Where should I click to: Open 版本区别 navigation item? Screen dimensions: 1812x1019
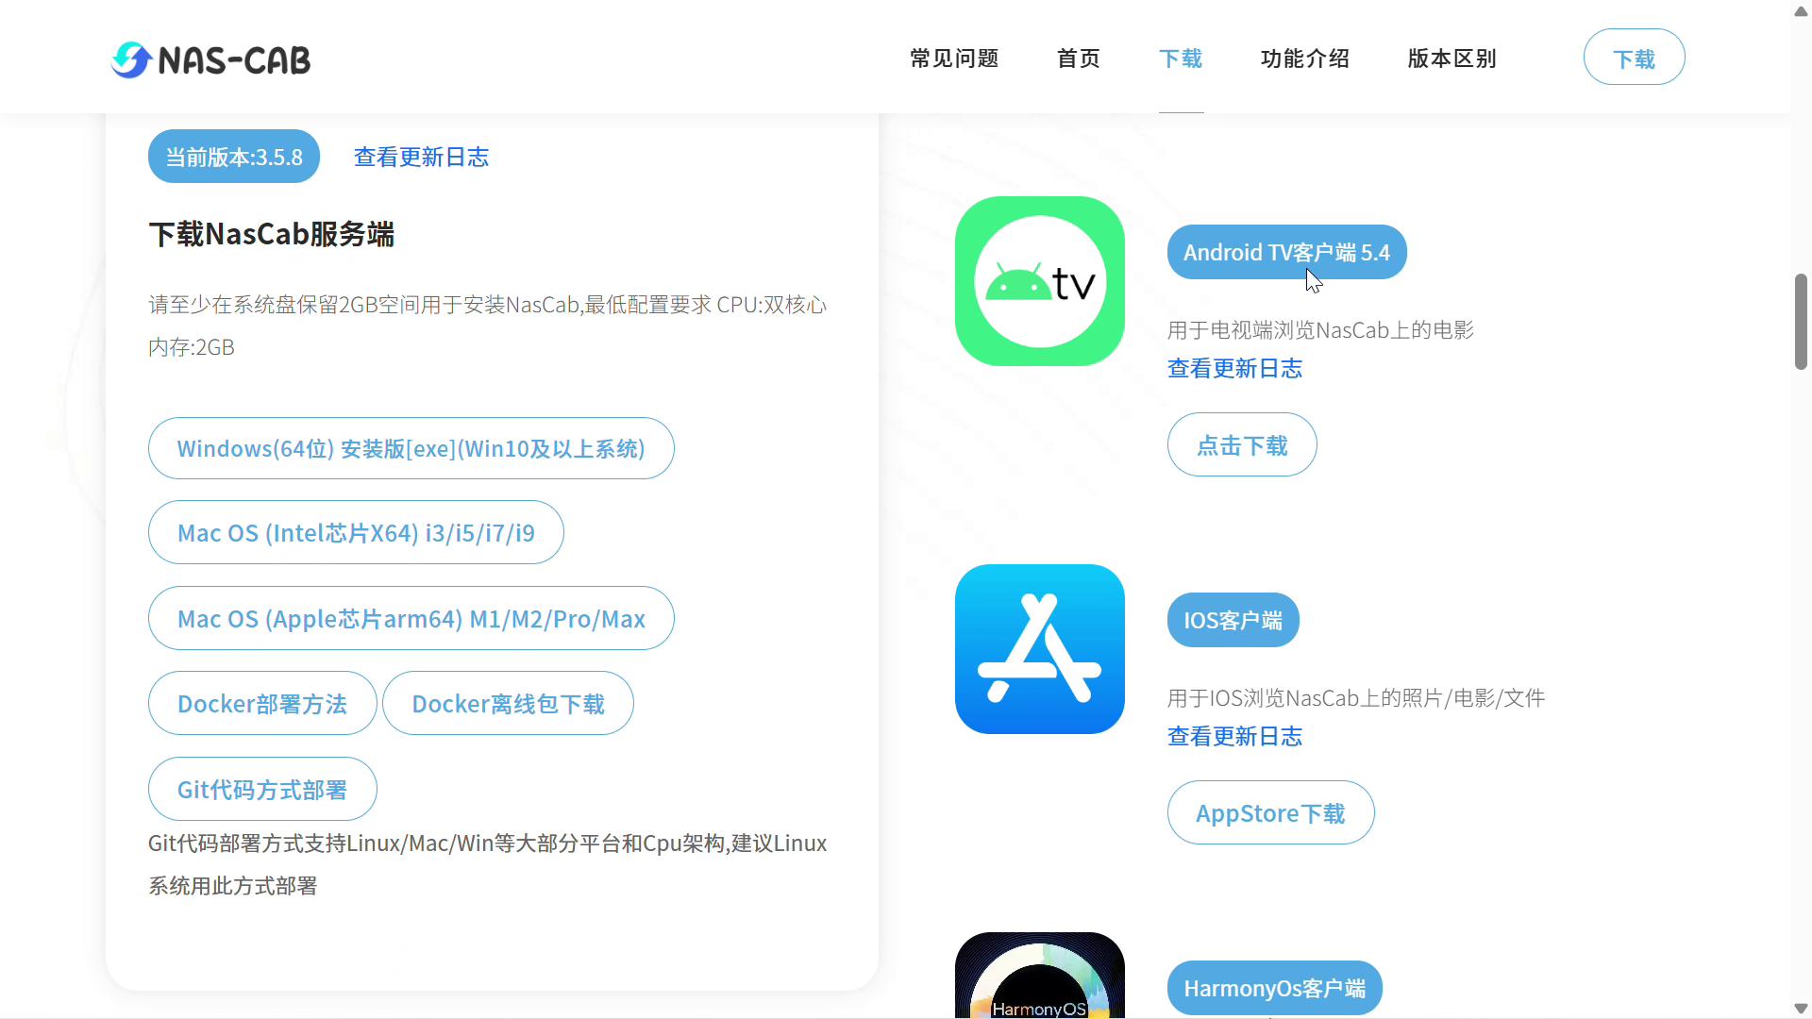[x=1451, y=58]
